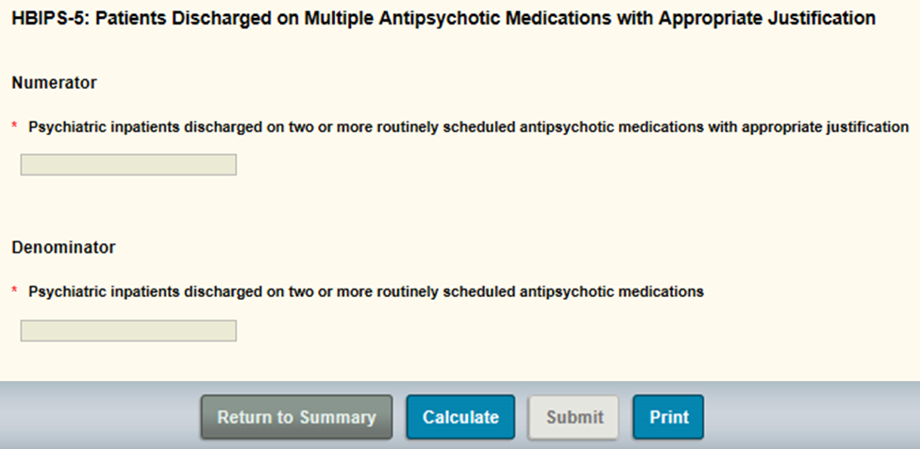Click the greyed-out Submit button
920x449 pixels.
[575, 417]
